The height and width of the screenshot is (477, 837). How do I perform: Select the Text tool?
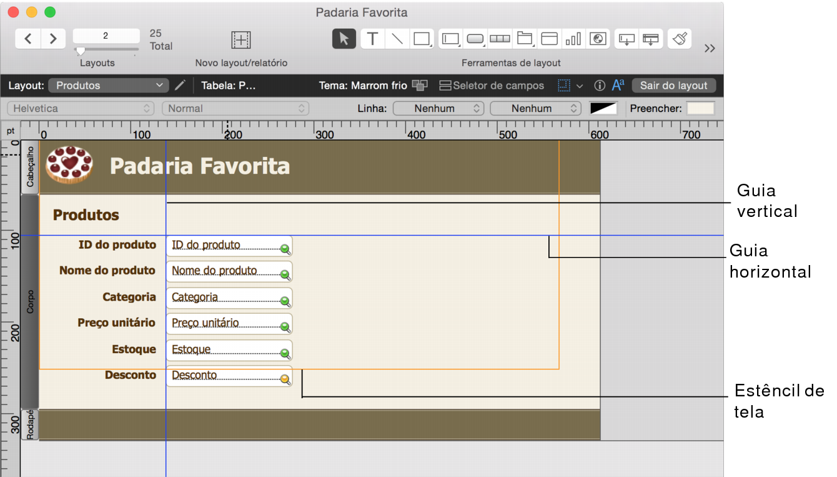[372, 38]
